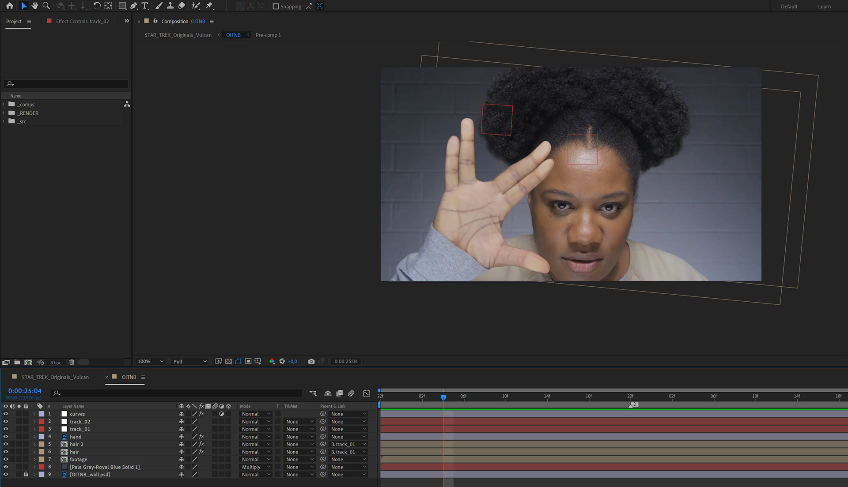The height and width of the screenshot is (487, 848).
Task: Hide the hand layer
Action: (6, 437)
